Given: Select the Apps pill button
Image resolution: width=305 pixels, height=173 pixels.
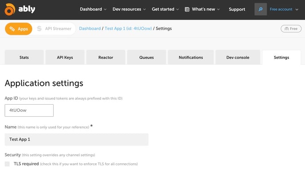Looking at the screenshot, I should click(x=19, y=29).
